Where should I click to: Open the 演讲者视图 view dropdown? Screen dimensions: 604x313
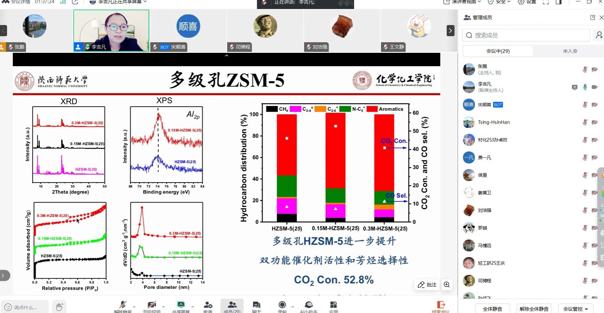[x=463, y=2]
